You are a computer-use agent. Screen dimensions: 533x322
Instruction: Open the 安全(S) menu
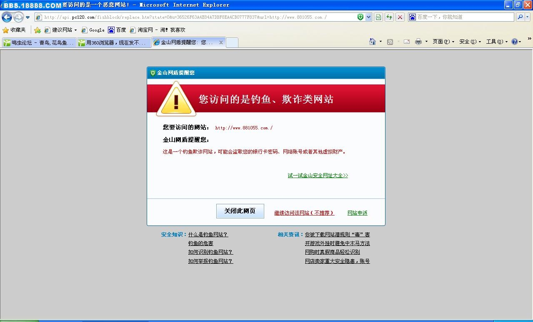click(470, 42)
